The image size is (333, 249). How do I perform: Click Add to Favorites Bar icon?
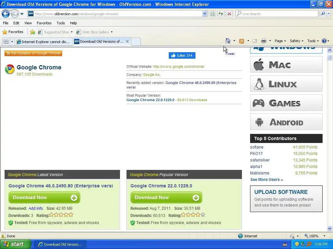pyautogui.click(x=33, y=32)
